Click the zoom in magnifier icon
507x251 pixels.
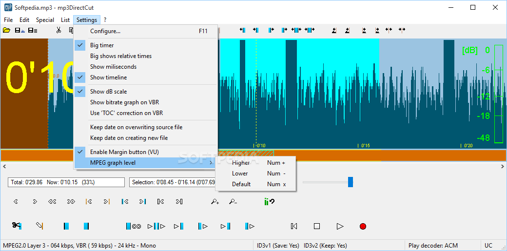pos(215,201)
